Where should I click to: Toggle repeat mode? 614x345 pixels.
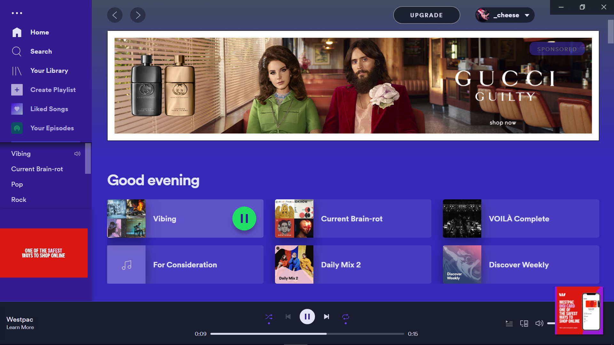point(346,317)
